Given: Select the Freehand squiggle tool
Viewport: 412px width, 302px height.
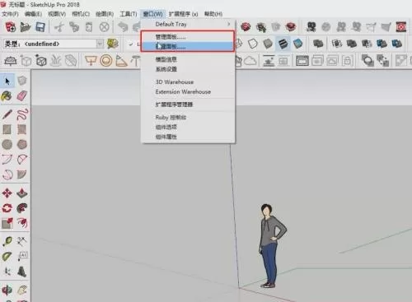Looking at the screenshot, I should coord(22,114).
